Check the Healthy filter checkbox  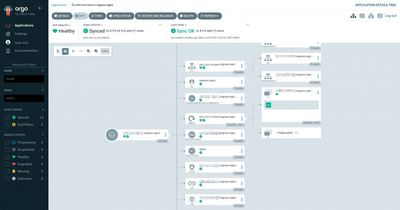[7, 157]
